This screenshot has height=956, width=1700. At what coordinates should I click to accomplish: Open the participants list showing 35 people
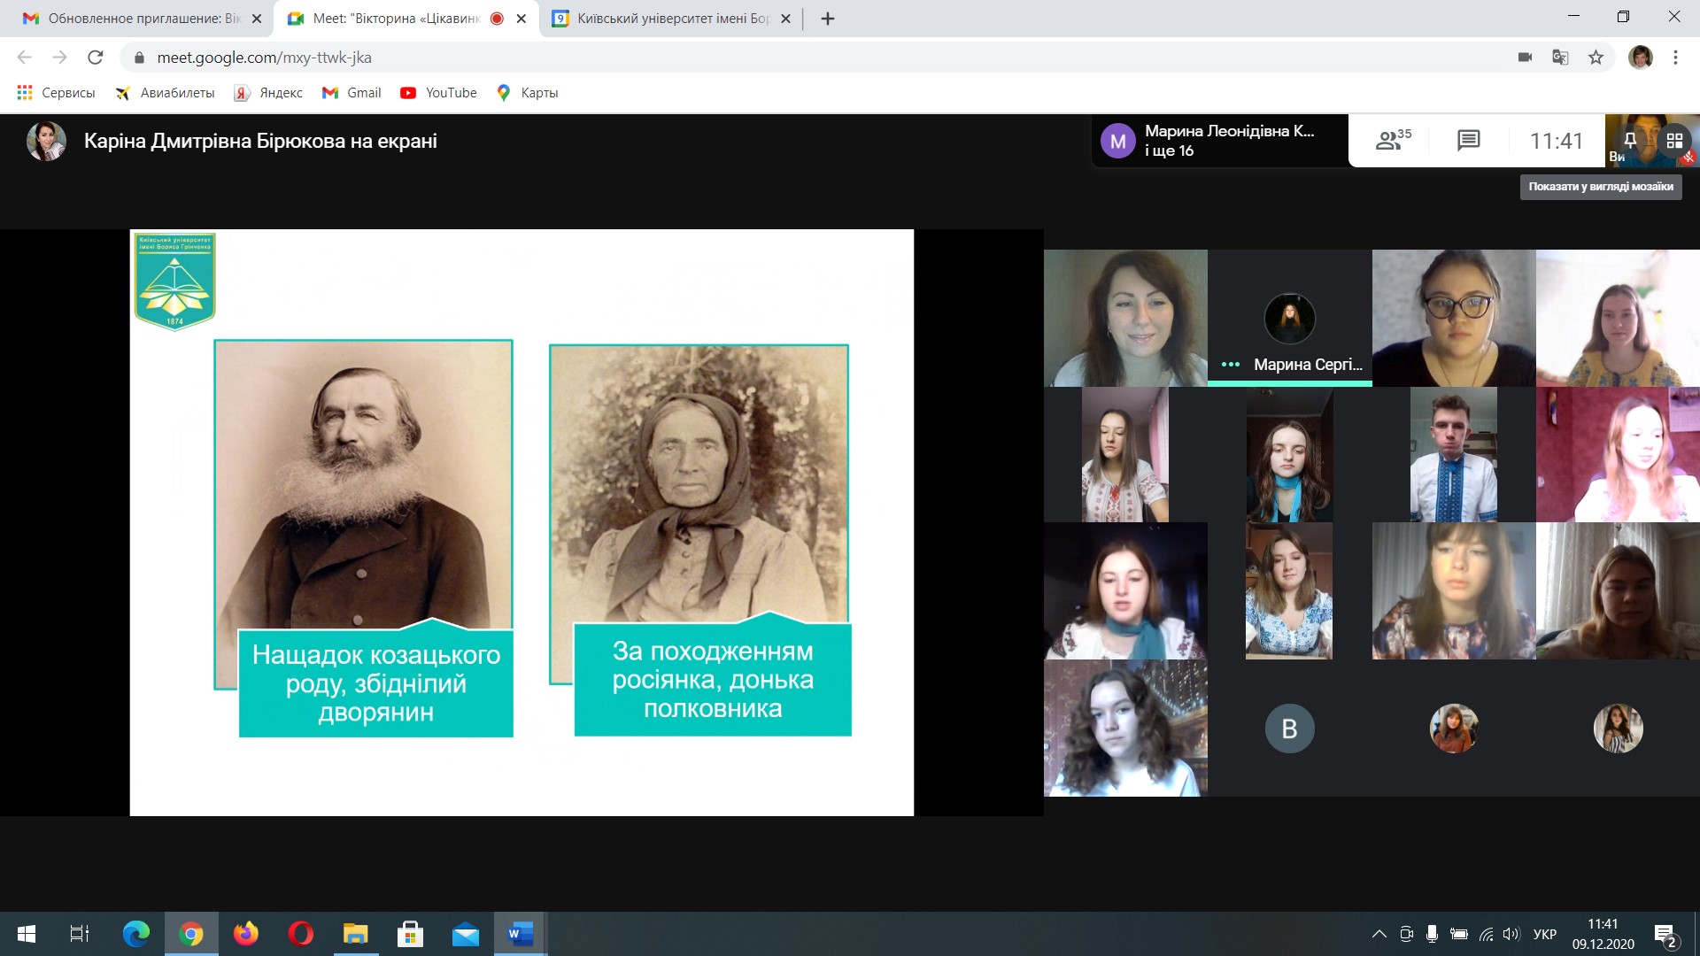tap(1393, 141)
